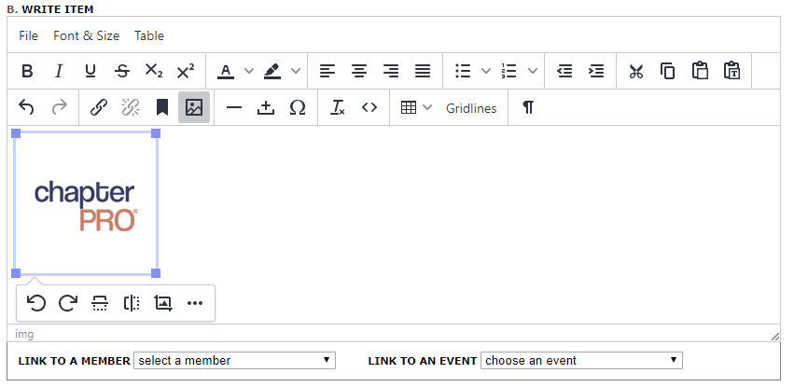Viewport: 794px width, 387px height.
Task: Cut selection with the scissors icon
Action: (636, 71)
